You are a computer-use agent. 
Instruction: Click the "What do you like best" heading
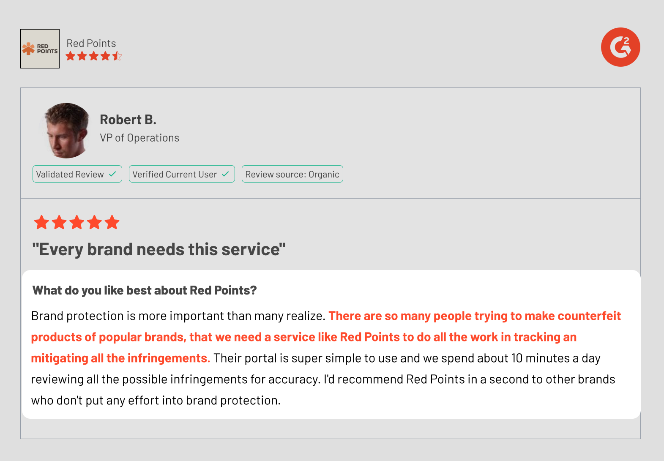coord(145,290)
